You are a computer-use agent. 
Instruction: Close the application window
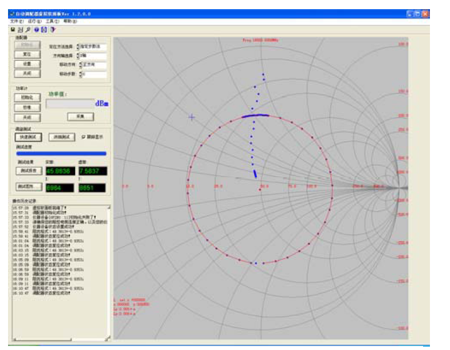pyautogui.click(x=425, y=14)
